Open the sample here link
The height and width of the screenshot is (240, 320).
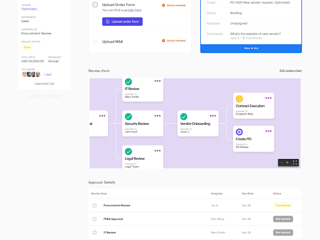(132, 10)
